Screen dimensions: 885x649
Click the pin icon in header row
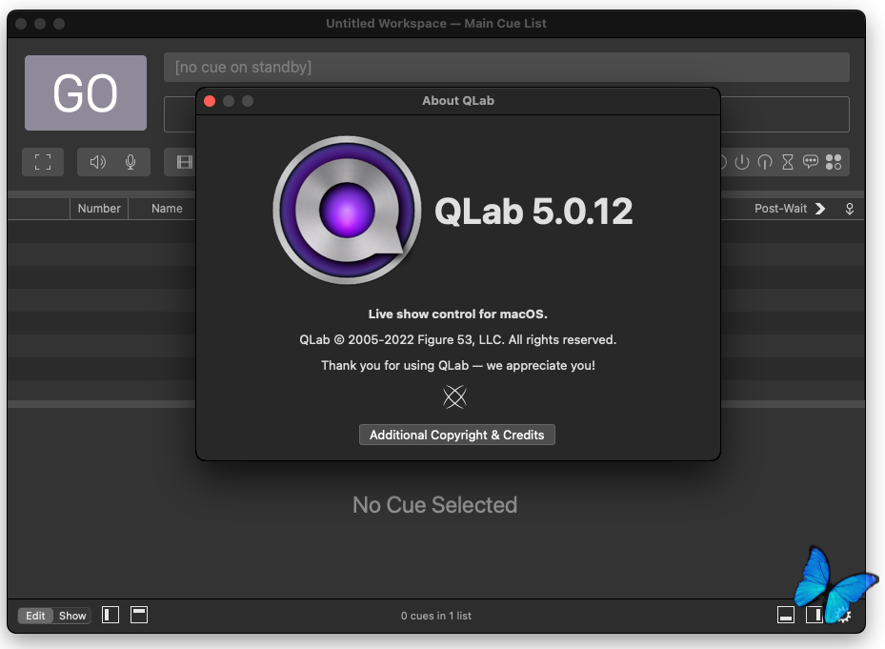coord(850,209)
